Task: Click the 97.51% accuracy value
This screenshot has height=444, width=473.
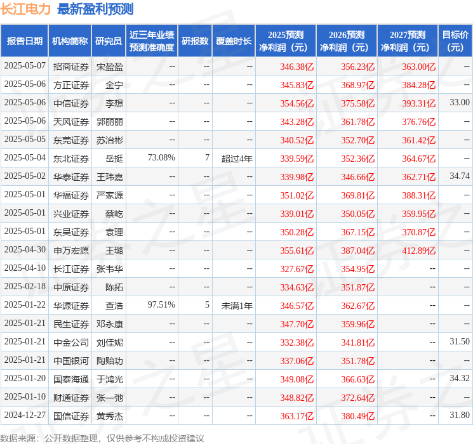Action: click(x=161, y=304)
